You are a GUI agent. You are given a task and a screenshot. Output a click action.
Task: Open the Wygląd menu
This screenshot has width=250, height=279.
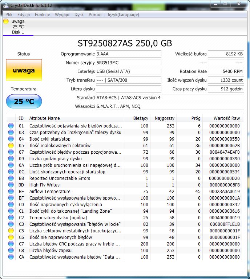click(62, 15)
